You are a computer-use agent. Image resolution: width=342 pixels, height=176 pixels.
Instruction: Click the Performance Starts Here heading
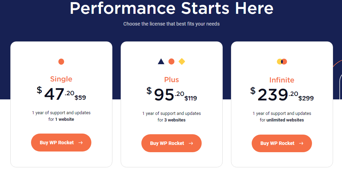click(171, 8)
